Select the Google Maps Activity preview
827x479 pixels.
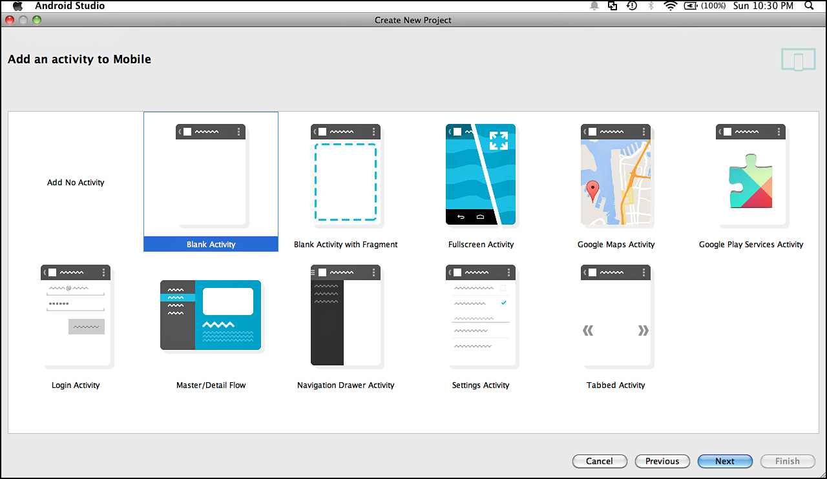(617, 175)
